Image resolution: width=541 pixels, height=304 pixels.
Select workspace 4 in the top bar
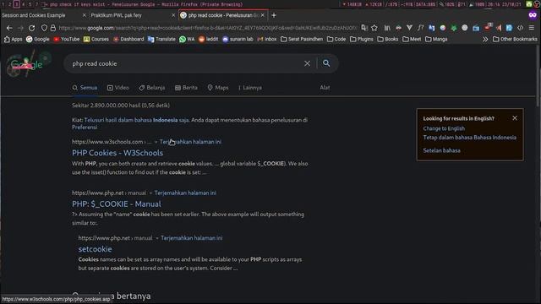[23, 4]
